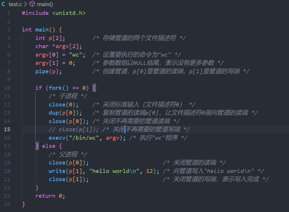The image size is (289, 212).
Task: Click the cube symbol icon beside main()
Action: point(33,4)
